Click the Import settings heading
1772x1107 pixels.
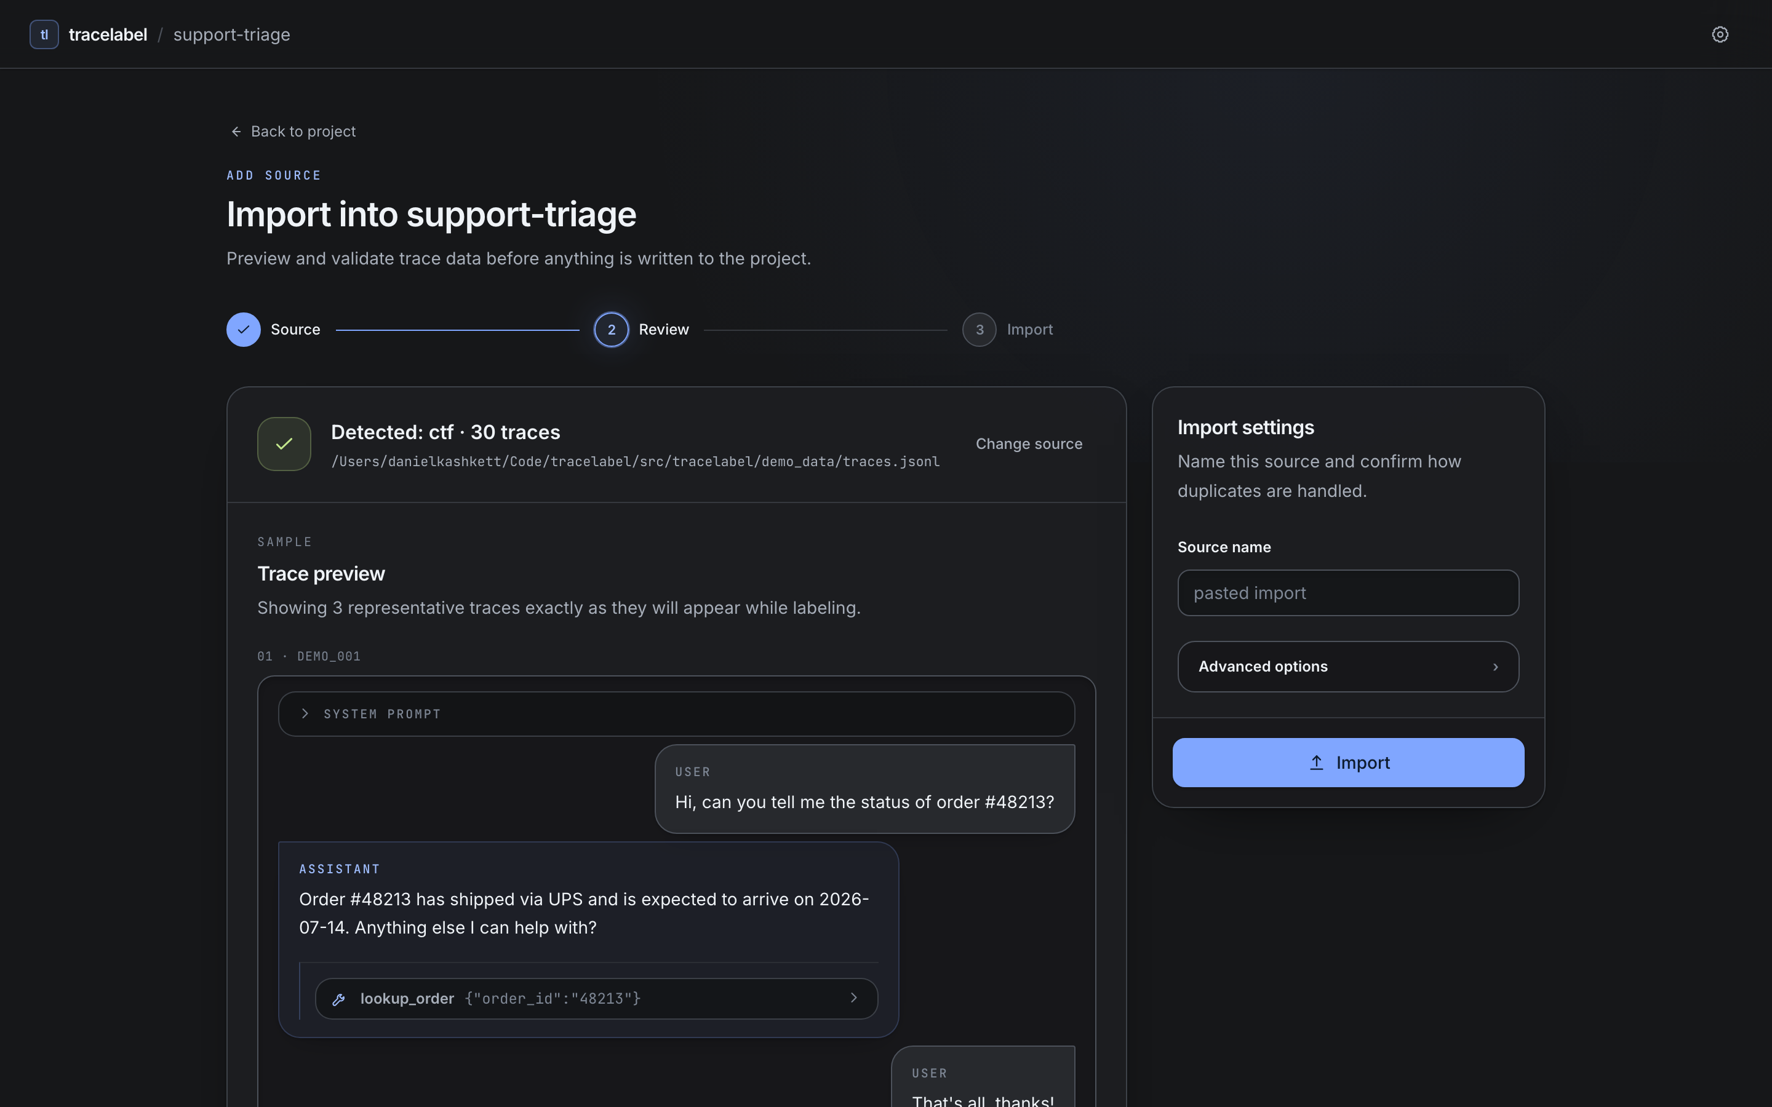1245,427
